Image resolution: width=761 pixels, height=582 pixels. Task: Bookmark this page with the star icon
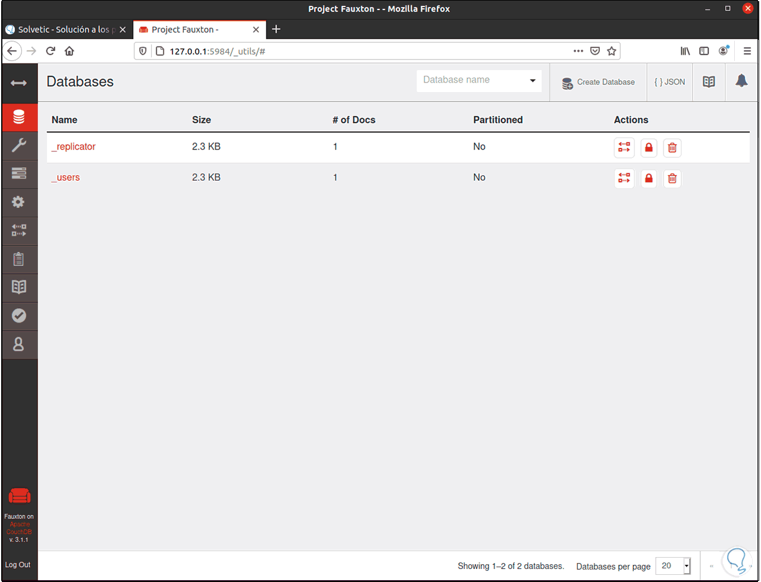(x=611, y=51)
